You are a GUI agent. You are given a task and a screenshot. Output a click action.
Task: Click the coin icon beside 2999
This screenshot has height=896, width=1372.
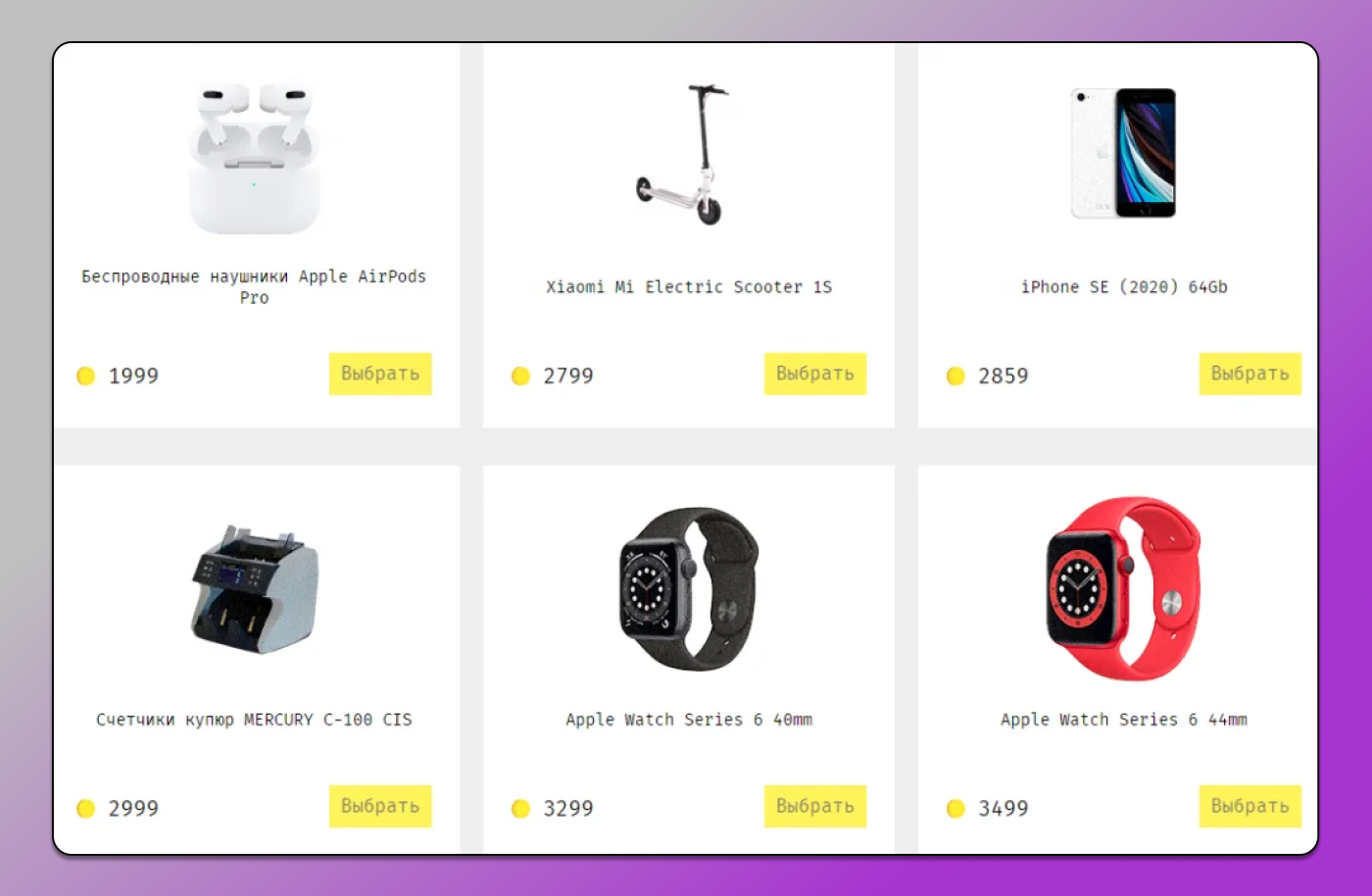coord(85,808)
